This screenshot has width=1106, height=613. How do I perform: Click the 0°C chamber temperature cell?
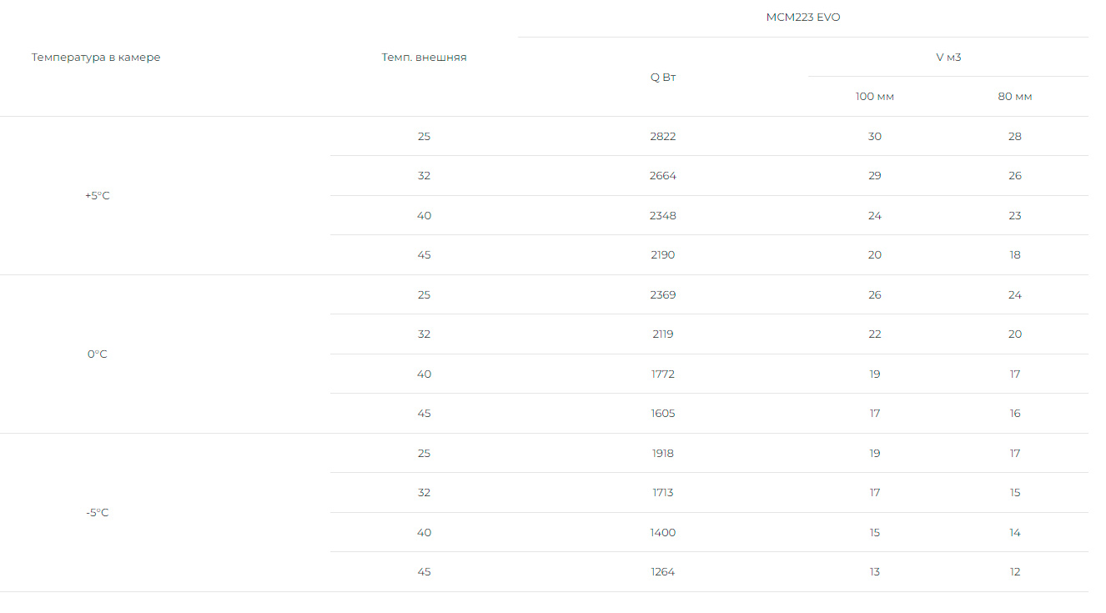pos(98,354)
